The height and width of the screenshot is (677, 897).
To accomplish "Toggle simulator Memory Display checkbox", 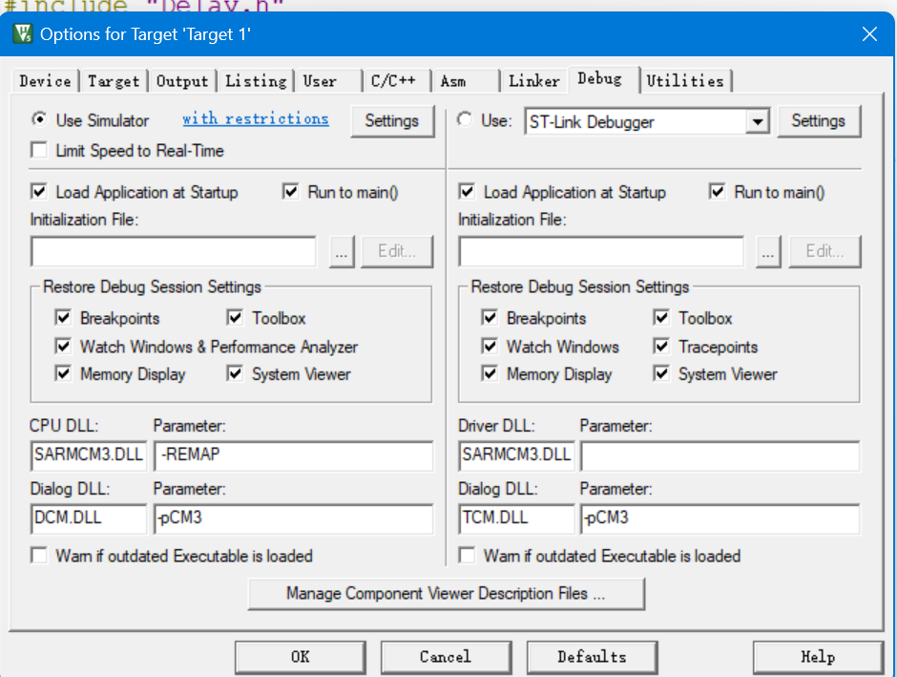I will (63, 373).
